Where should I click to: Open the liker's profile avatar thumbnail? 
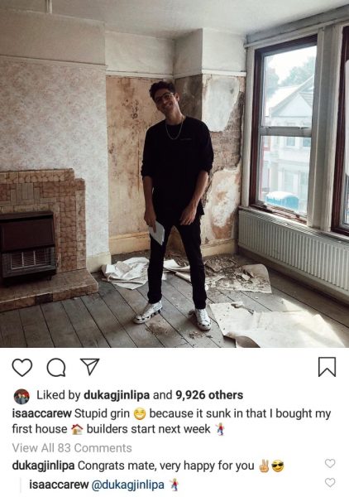(x=22, y=396)
